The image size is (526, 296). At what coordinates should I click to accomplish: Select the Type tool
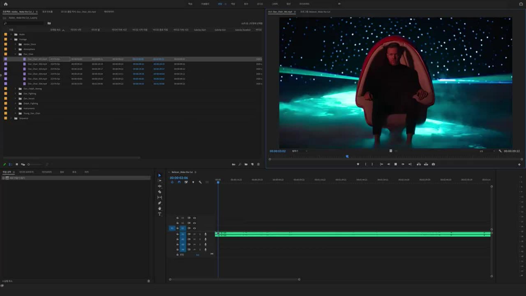point(159,214)
